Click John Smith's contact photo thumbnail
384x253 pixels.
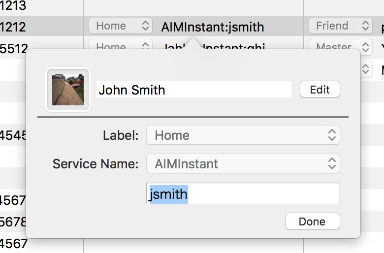coord(68,90)
